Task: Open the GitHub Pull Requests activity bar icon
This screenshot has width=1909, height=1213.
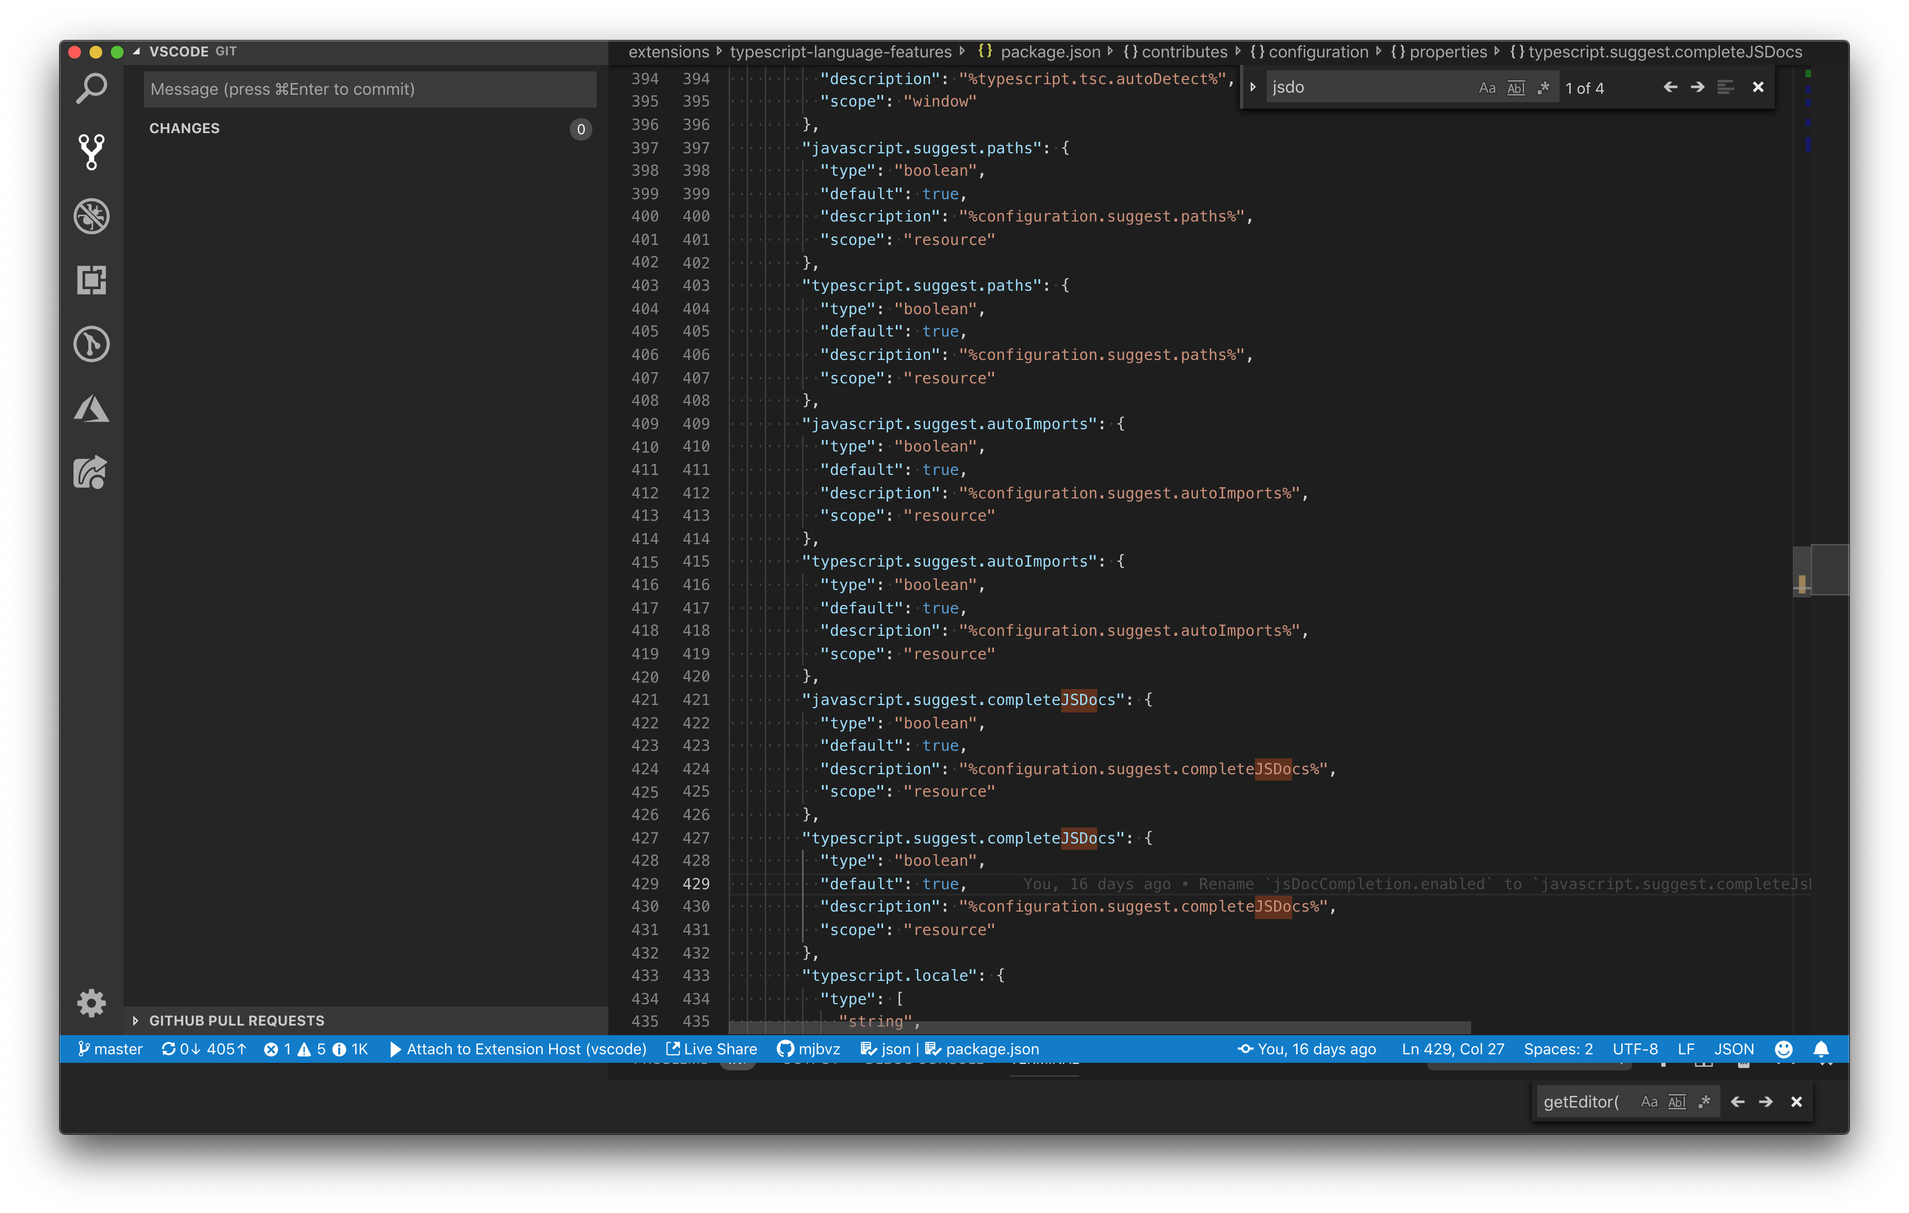Action: point(91,471)
